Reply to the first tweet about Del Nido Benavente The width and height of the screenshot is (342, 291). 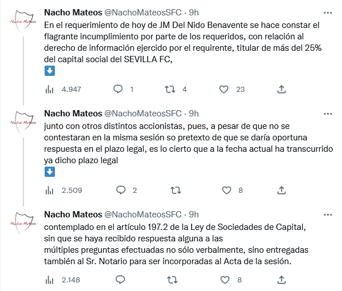118,89
